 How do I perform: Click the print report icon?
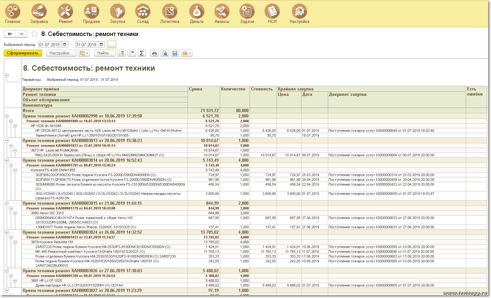pyautogui.click(x=154, y=53)
